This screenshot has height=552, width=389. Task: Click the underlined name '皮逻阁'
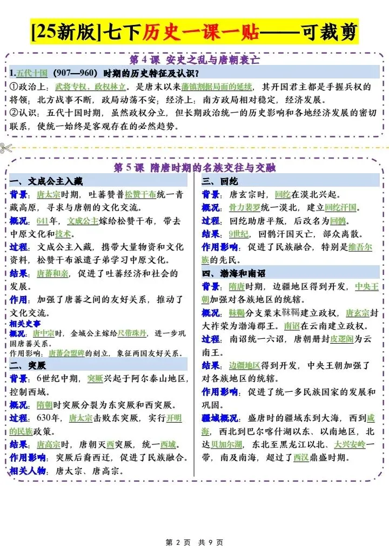tap(342, 339)
